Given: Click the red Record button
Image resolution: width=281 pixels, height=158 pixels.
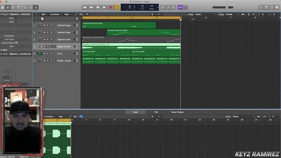Looking at the screenshot, I should click(x=111, y=7).
